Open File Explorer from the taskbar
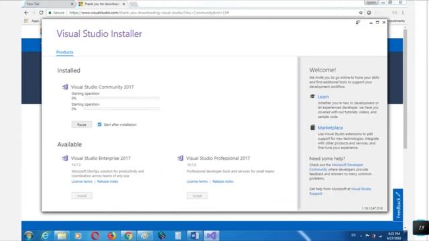Image resolution: width=429 pixels, height=241 pixels. tap(62, 235)
